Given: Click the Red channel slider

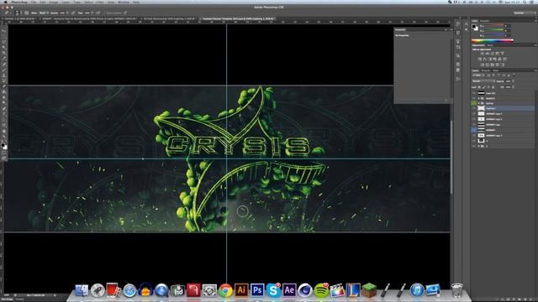Looking at the screenshot, I should pyautogui.click(x=493, y=26).
